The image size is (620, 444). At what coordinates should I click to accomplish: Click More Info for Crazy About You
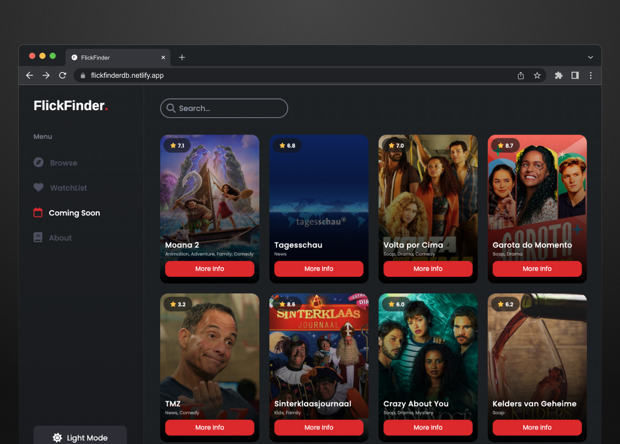[428, 427]
